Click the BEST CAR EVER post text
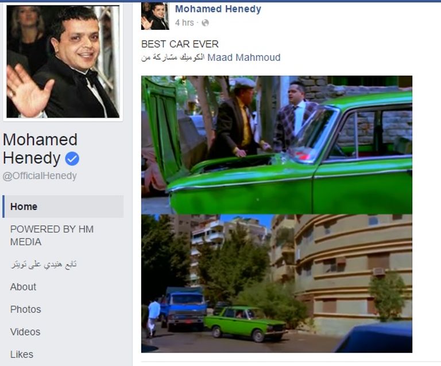 coord(180,44)
